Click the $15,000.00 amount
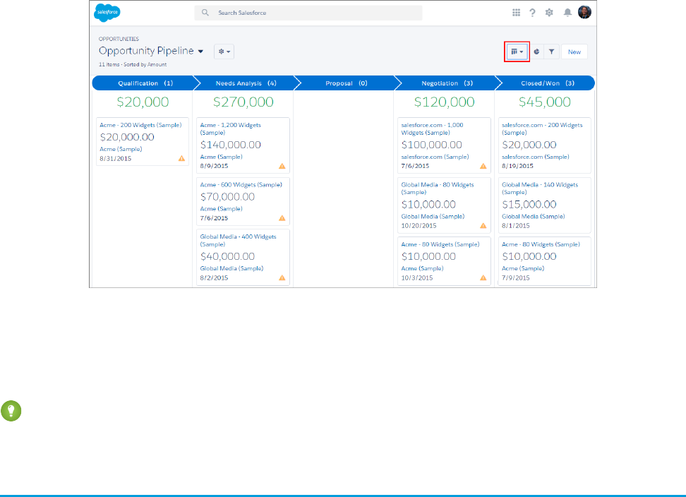 tap(529, 205)
